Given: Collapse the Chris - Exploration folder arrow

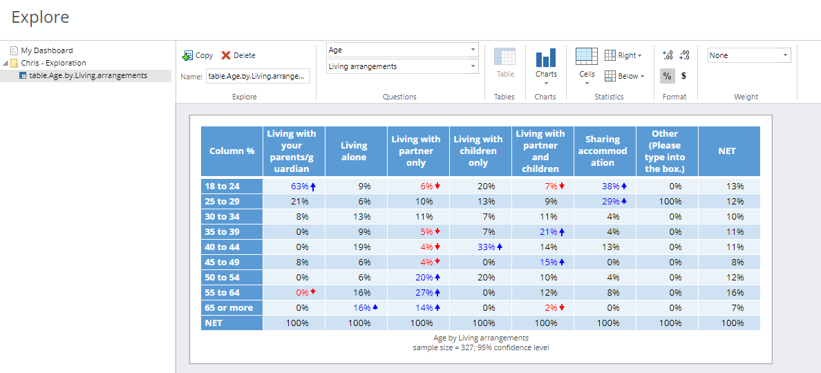Looking at the screenshot, I should [x=6, y=63].
